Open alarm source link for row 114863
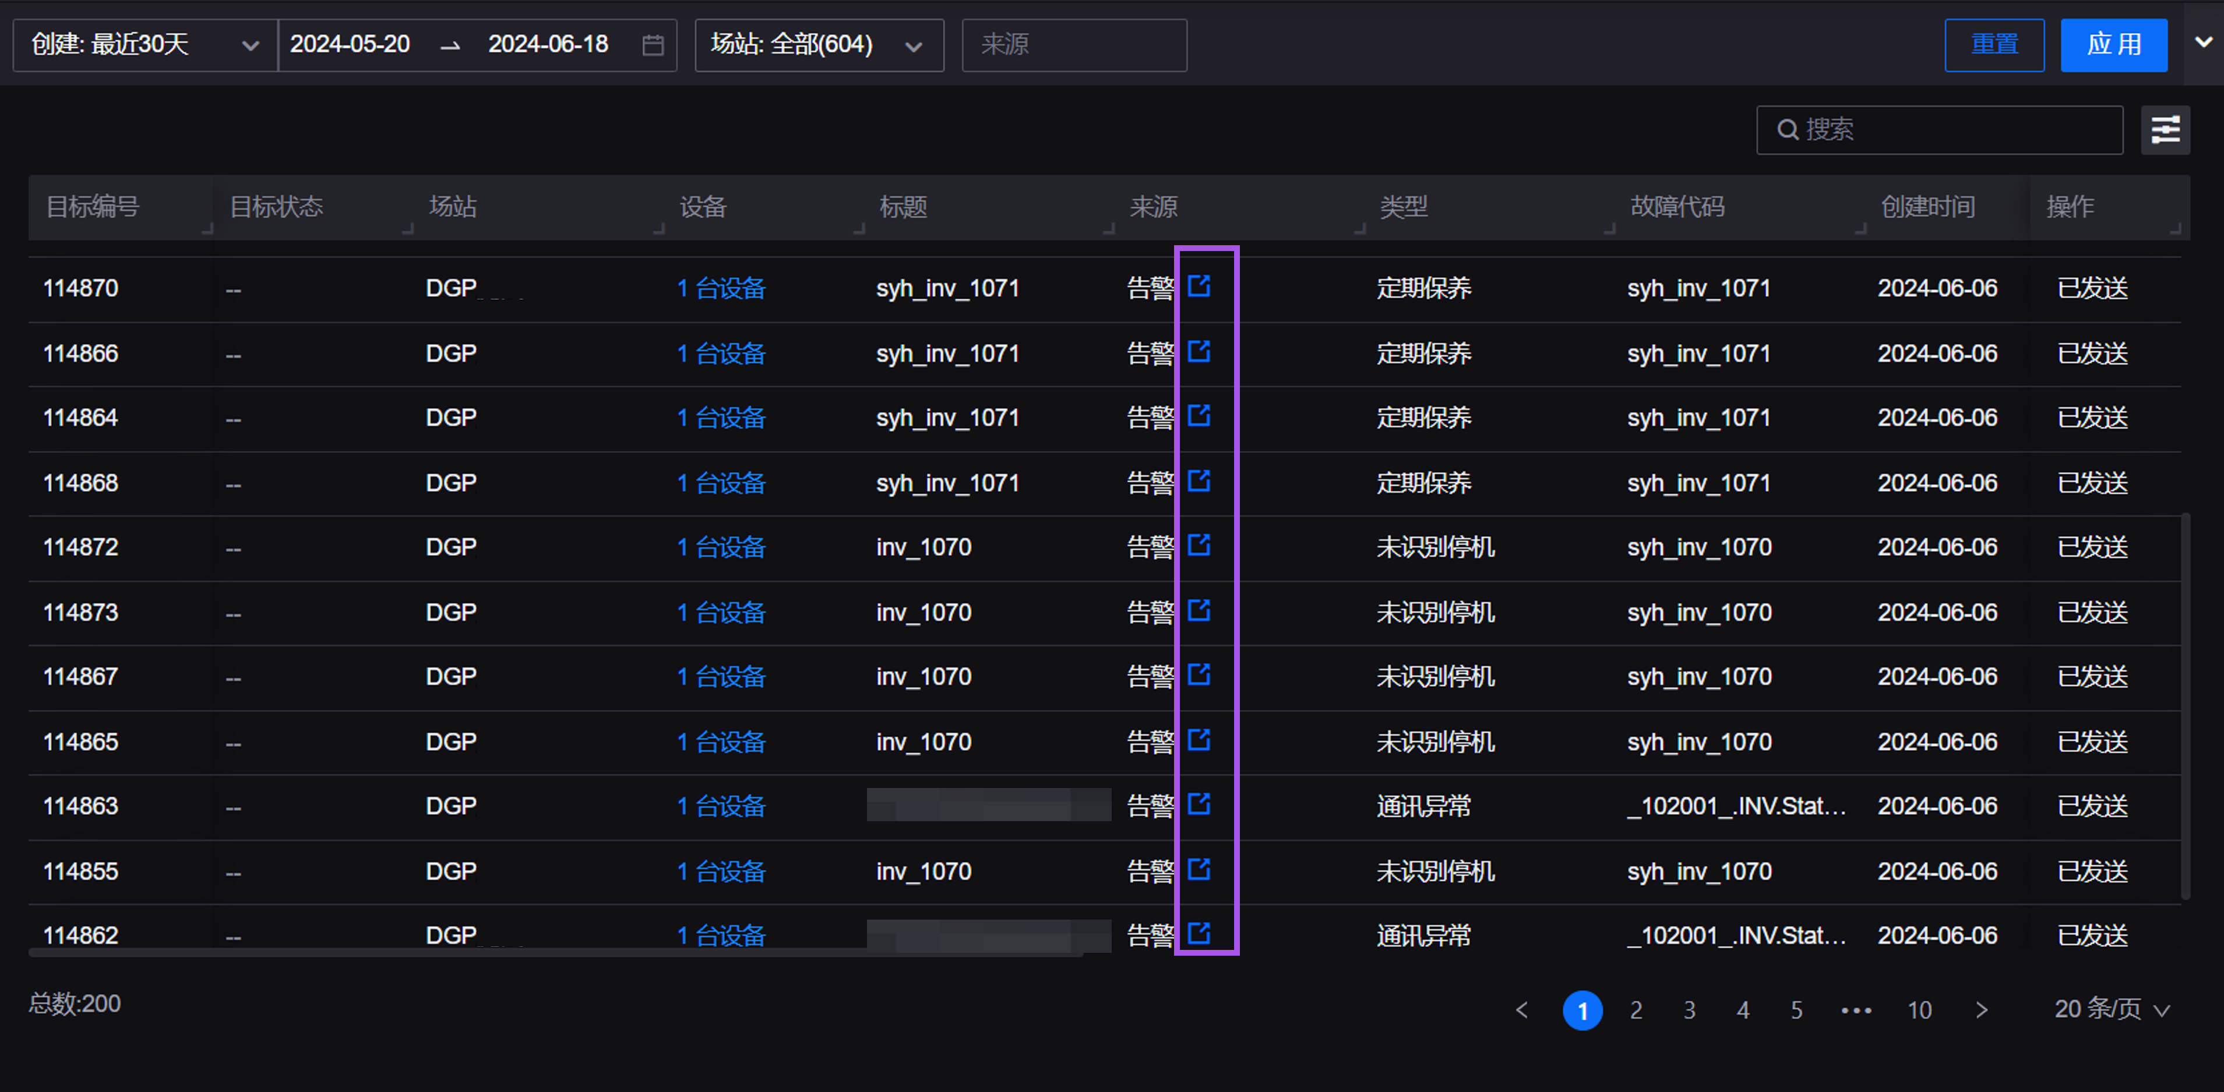Viewport: 2224px width, 1092px height. click(1199, 804)
